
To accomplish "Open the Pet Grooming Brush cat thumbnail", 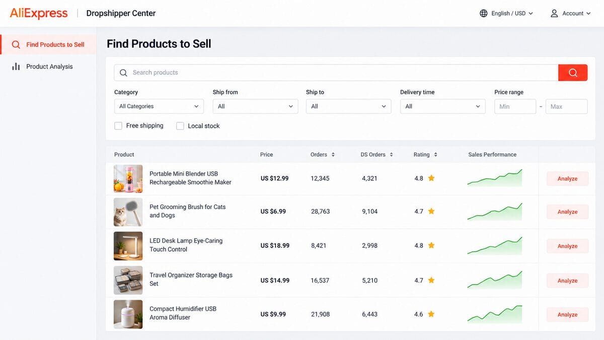I will click(x=128, y=212).
